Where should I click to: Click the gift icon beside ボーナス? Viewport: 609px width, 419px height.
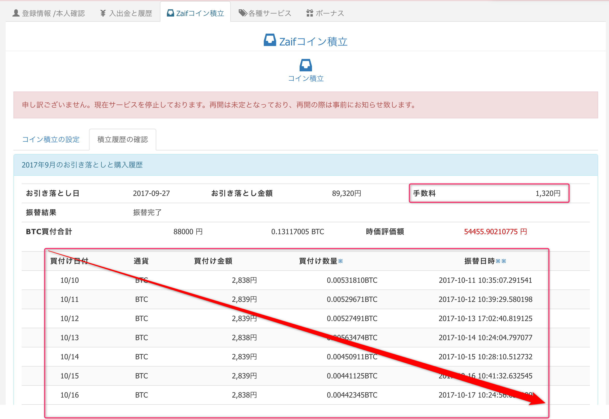(x=310, y=13)
